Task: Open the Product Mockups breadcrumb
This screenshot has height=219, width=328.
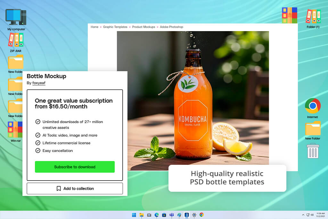Action: (143, 27)
